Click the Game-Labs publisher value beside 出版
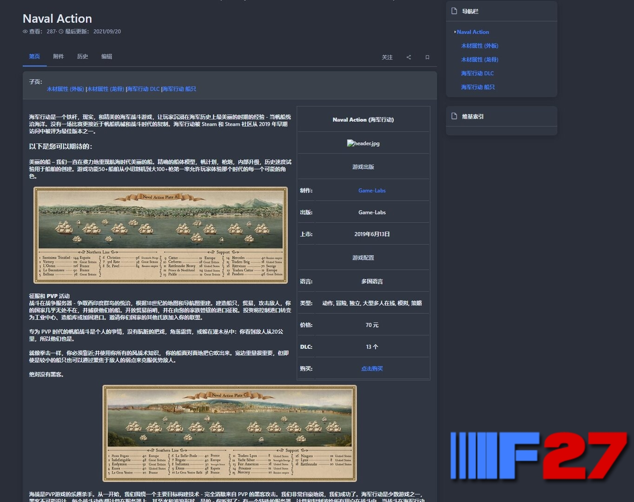Viewport: 634px width, 502px height. coord(372,212)
